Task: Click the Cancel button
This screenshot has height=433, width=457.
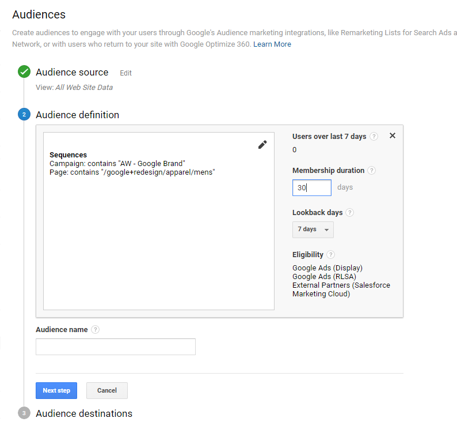Action: 106,390
